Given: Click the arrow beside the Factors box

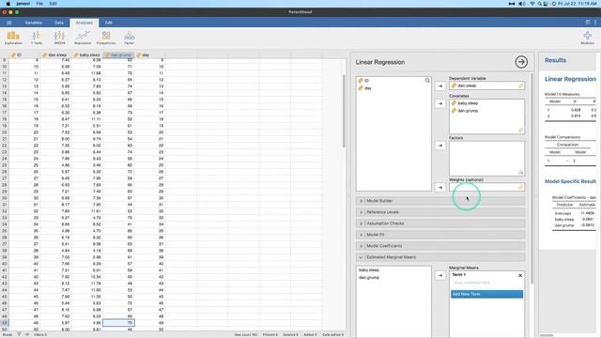Looking at the screenshot, I should click(440, 146).
